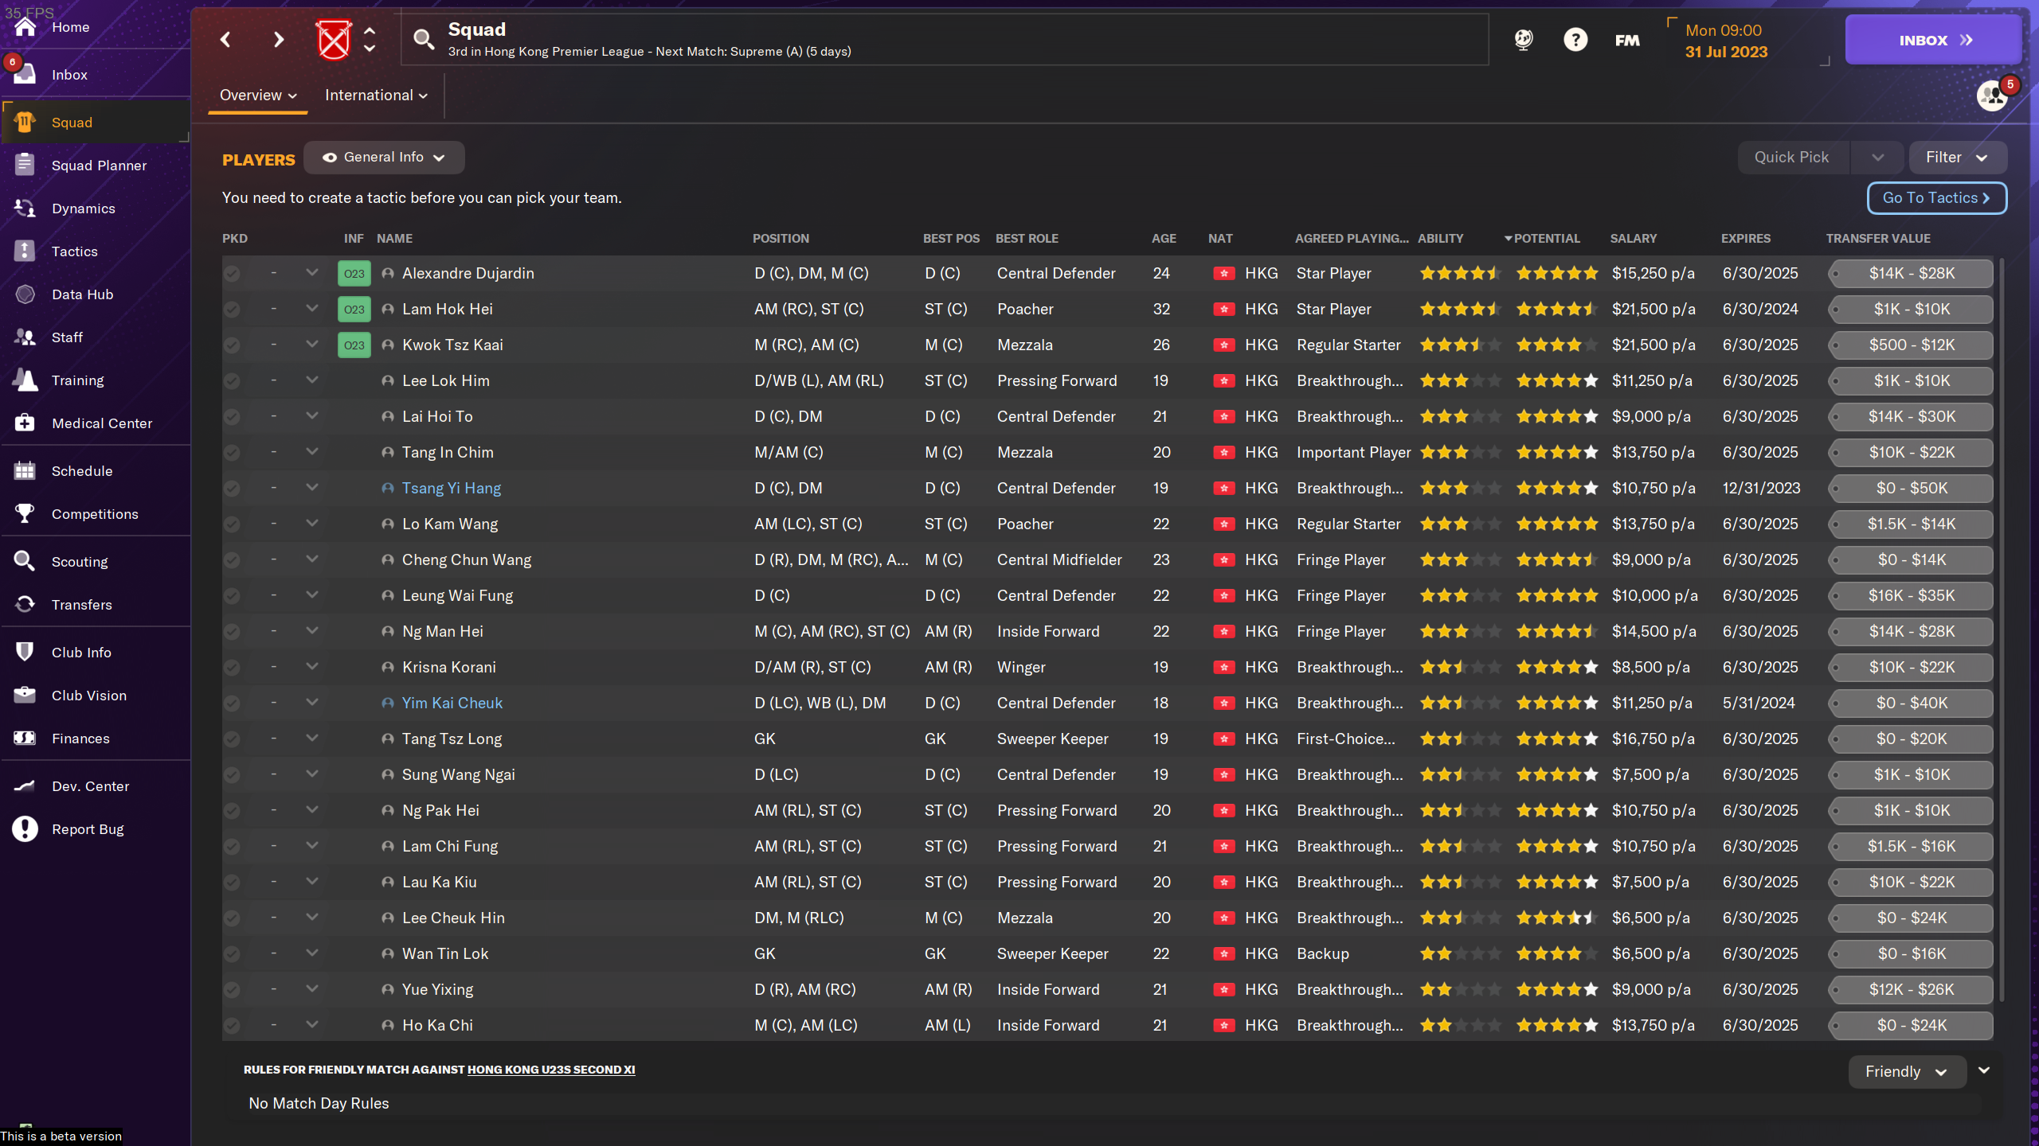Toggle pick checkbox for Lam Hok Hei

232,309
